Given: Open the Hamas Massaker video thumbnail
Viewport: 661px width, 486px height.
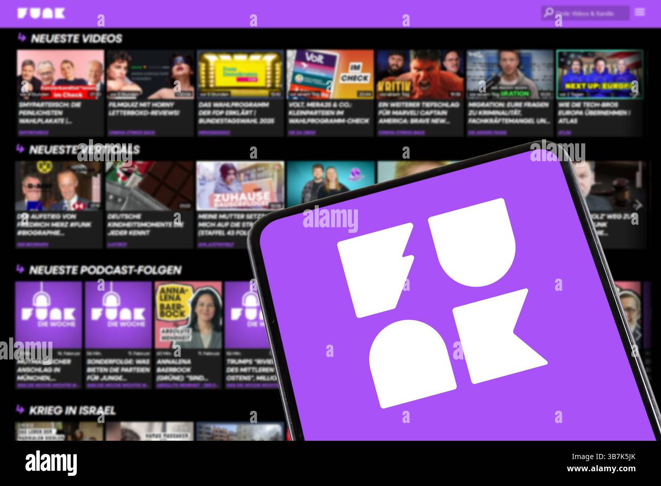Looking at the screenshot, I should point(149,431).
